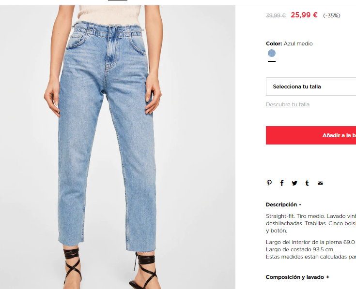The image size is (356, 289).
Task: Expand Composición y lavado section
Action: tap(297, 277)
